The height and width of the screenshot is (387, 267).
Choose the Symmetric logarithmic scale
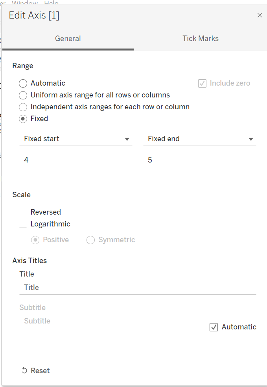coord(90,240)
